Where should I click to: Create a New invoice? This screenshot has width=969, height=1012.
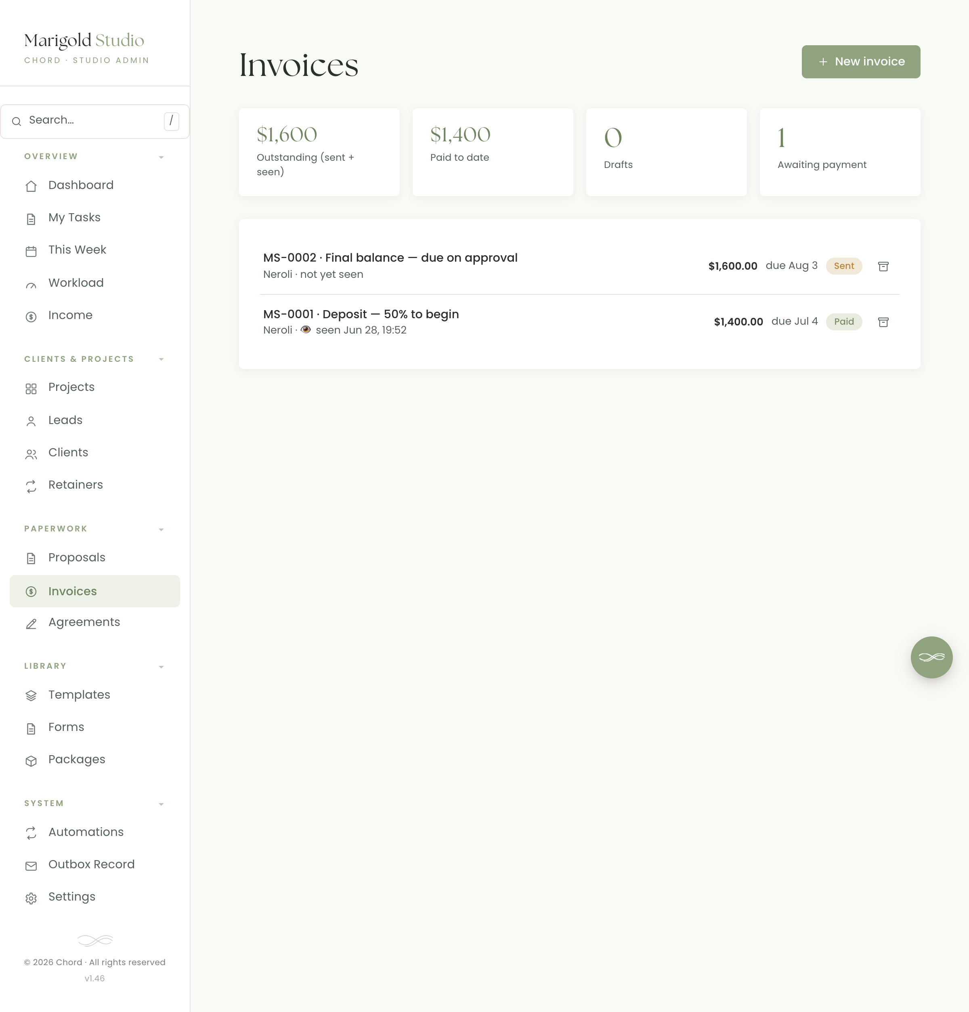pos(860,61)
